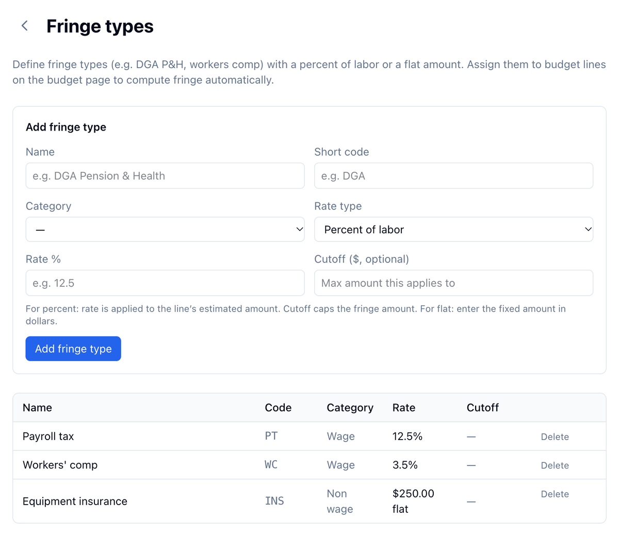Click the Add fringe type section heading

[66, 127]
